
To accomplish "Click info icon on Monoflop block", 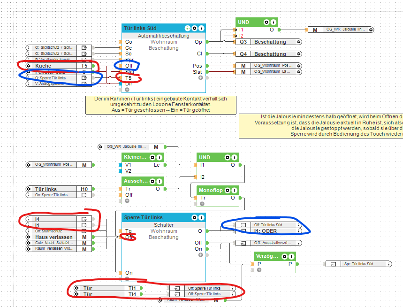I will [235, 191].
